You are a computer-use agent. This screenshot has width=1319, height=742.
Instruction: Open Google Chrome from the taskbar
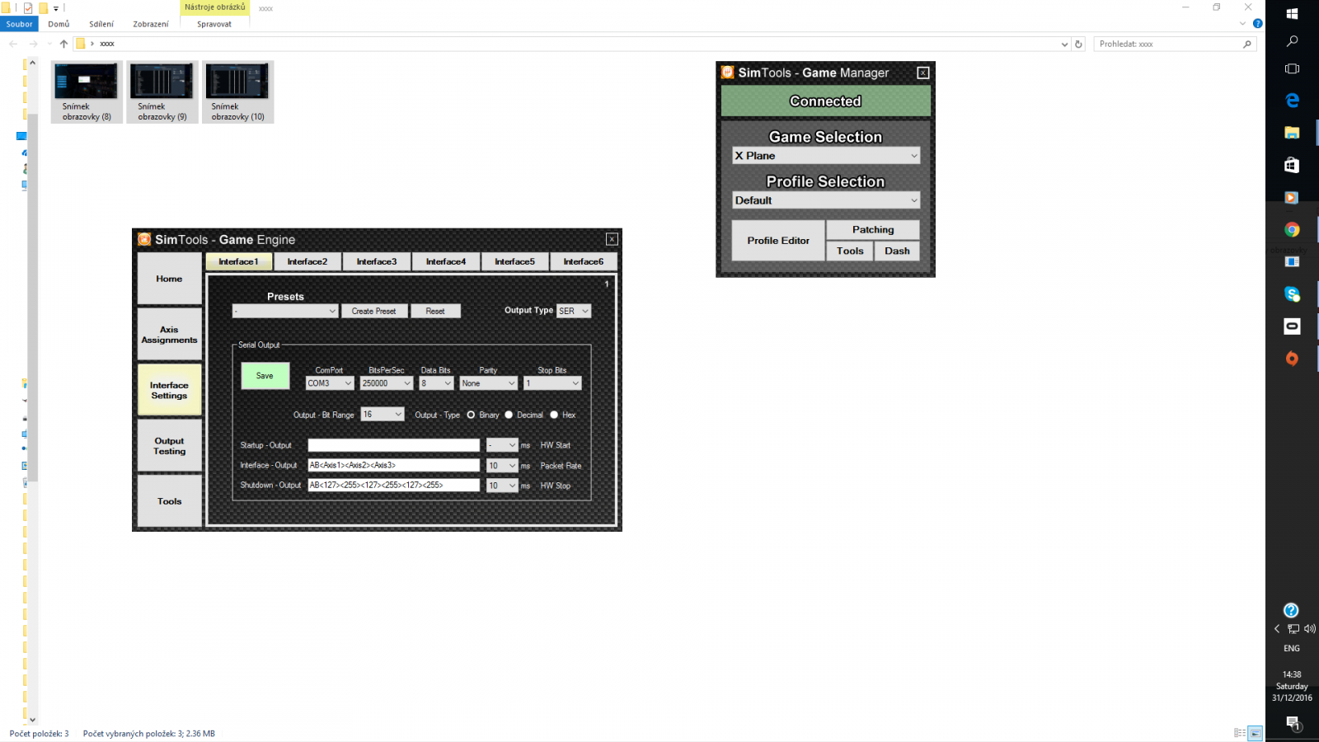pyautogui.click(x=1292, y=230)
